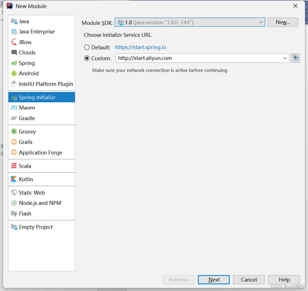Click the Cancel button
The height and width of the screenshot is (291, 308).
click(x=249, y=280)
